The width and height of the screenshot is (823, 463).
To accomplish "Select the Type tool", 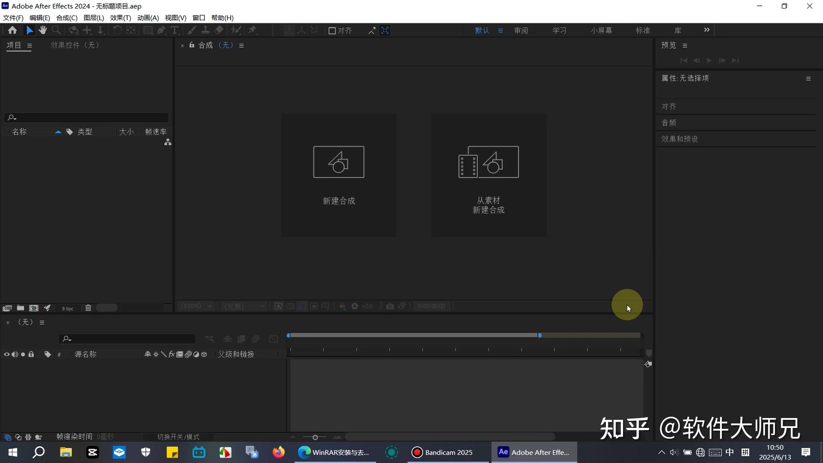I will [x=175, y=30].
